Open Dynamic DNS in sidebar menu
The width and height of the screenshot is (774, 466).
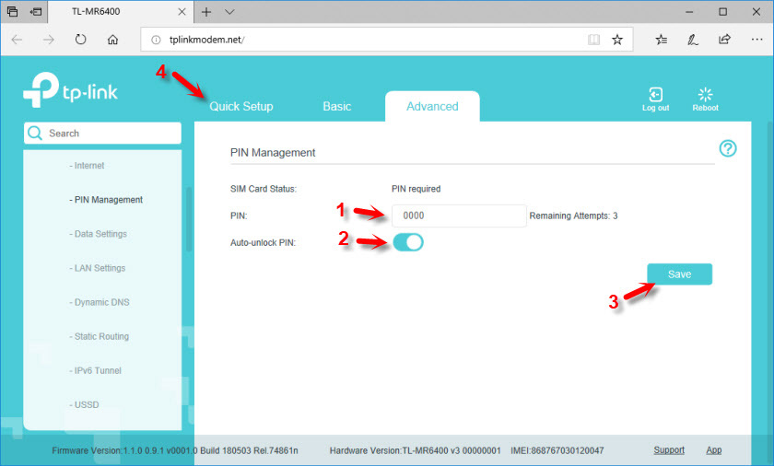(100, 302)
